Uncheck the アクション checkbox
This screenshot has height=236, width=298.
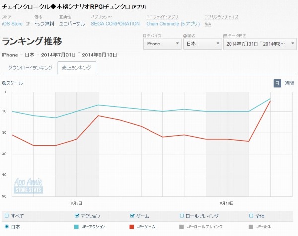tap(77, 216)
